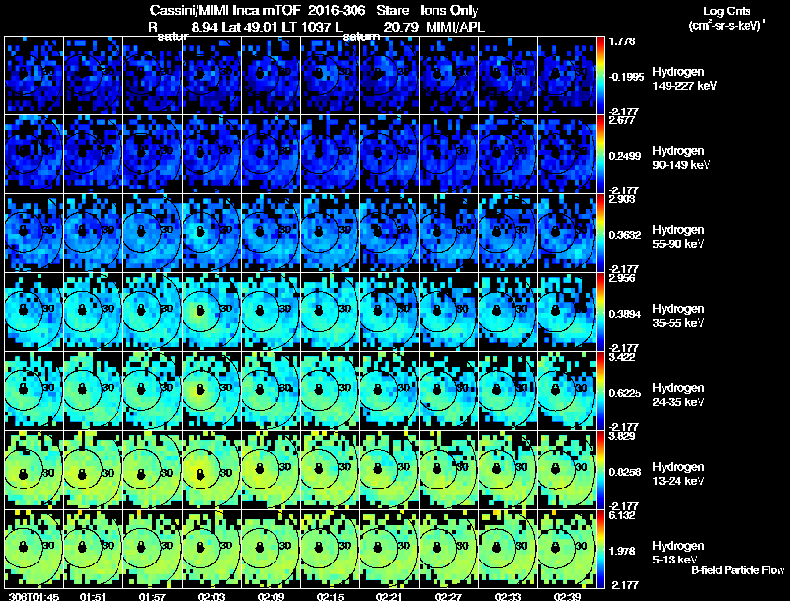
Task: Select the '02:03' time label
Action: point(212,597)
